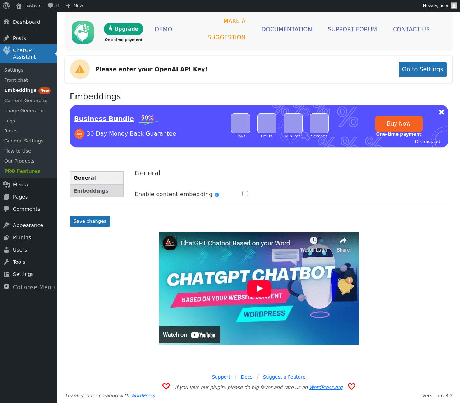
Task: Click the user avatar next to Howdy, user
Action: coord(454,6)
